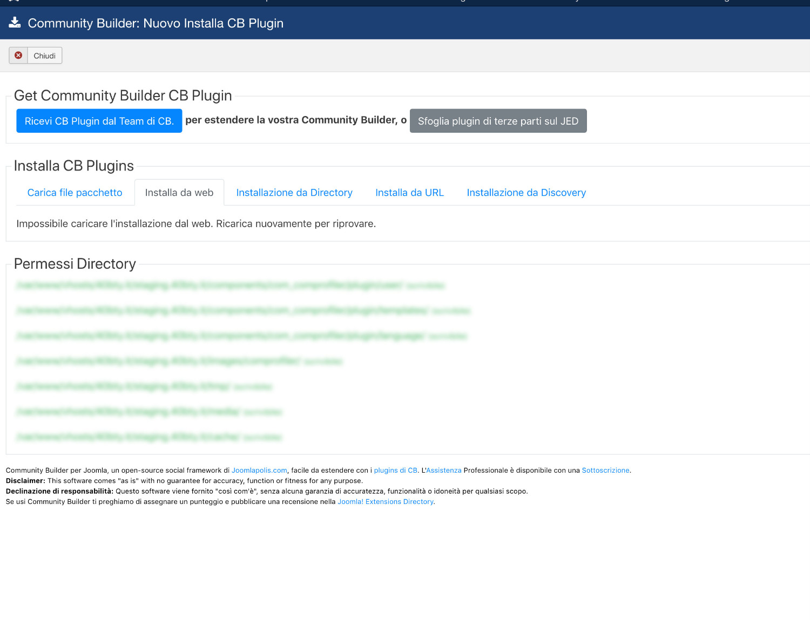Open Sfoglia plugin di terze parti sul JED
This screenshot has height=620, width=810.
[498, 121]
